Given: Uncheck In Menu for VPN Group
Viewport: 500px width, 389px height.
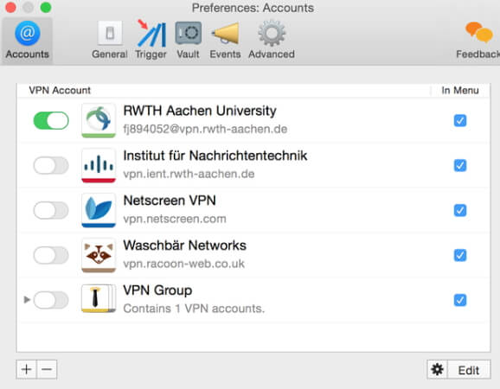Looking at the screenshot, I should coord(460,300).
